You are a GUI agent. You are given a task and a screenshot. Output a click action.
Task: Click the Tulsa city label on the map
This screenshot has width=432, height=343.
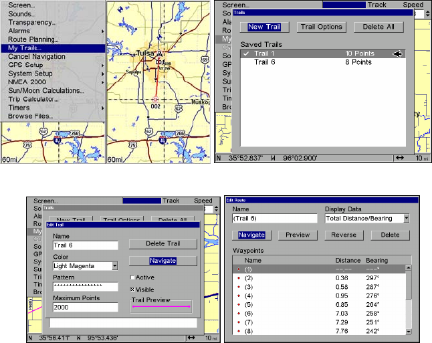(x=145, y=52)
